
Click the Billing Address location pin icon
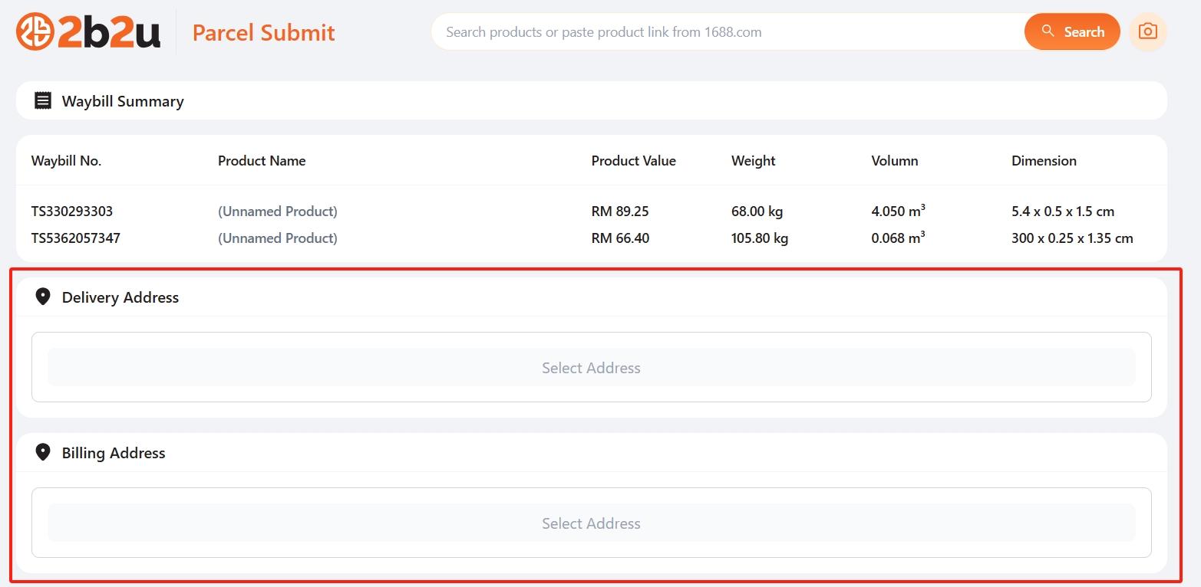(43, 452)
